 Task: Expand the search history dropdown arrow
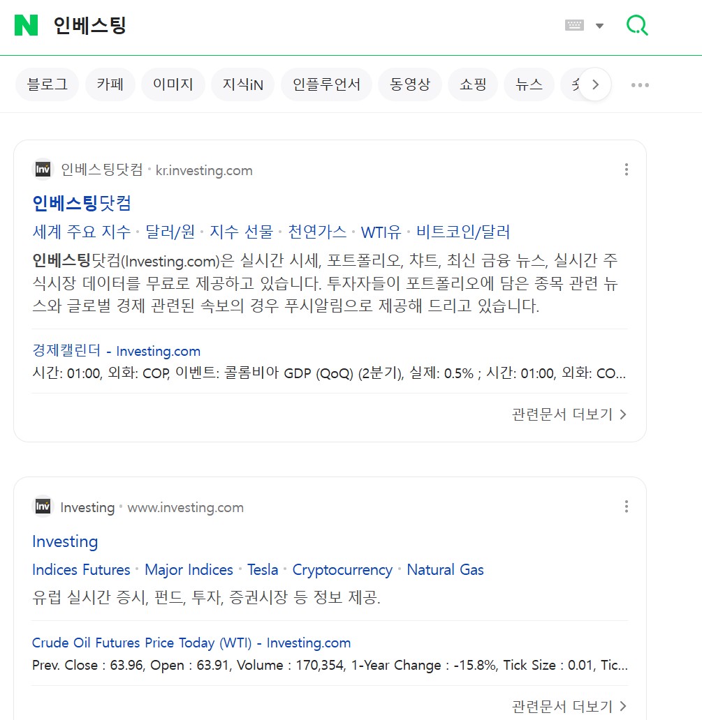point(599,26)
